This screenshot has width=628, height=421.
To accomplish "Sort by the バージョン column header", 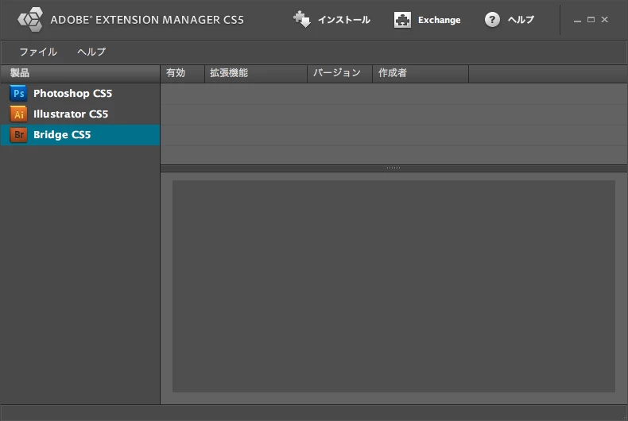I will pyautogui.click(x=339, y=73).
